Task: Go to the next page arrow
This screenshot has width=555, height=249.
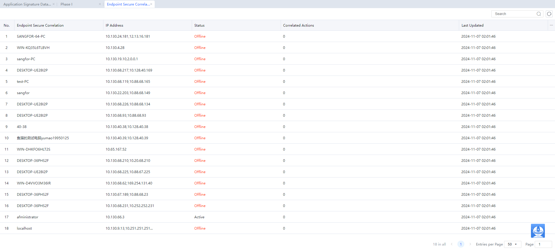Action: coord(470,244)
